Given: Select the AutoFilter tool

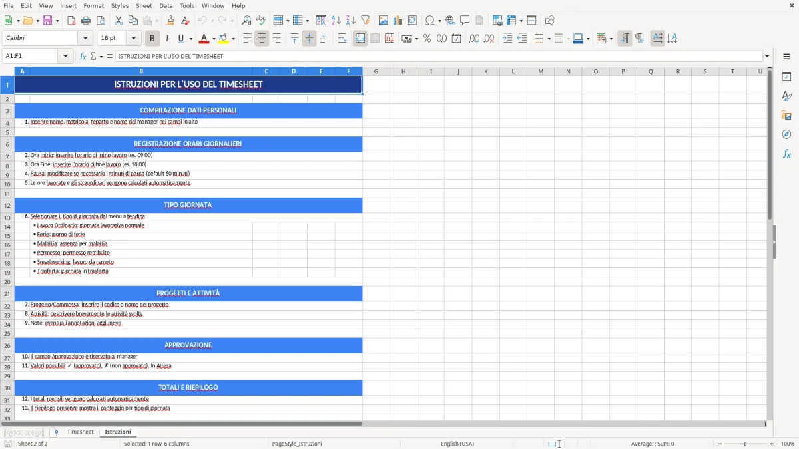Looking at the screenshot, I should click(365, 21).
